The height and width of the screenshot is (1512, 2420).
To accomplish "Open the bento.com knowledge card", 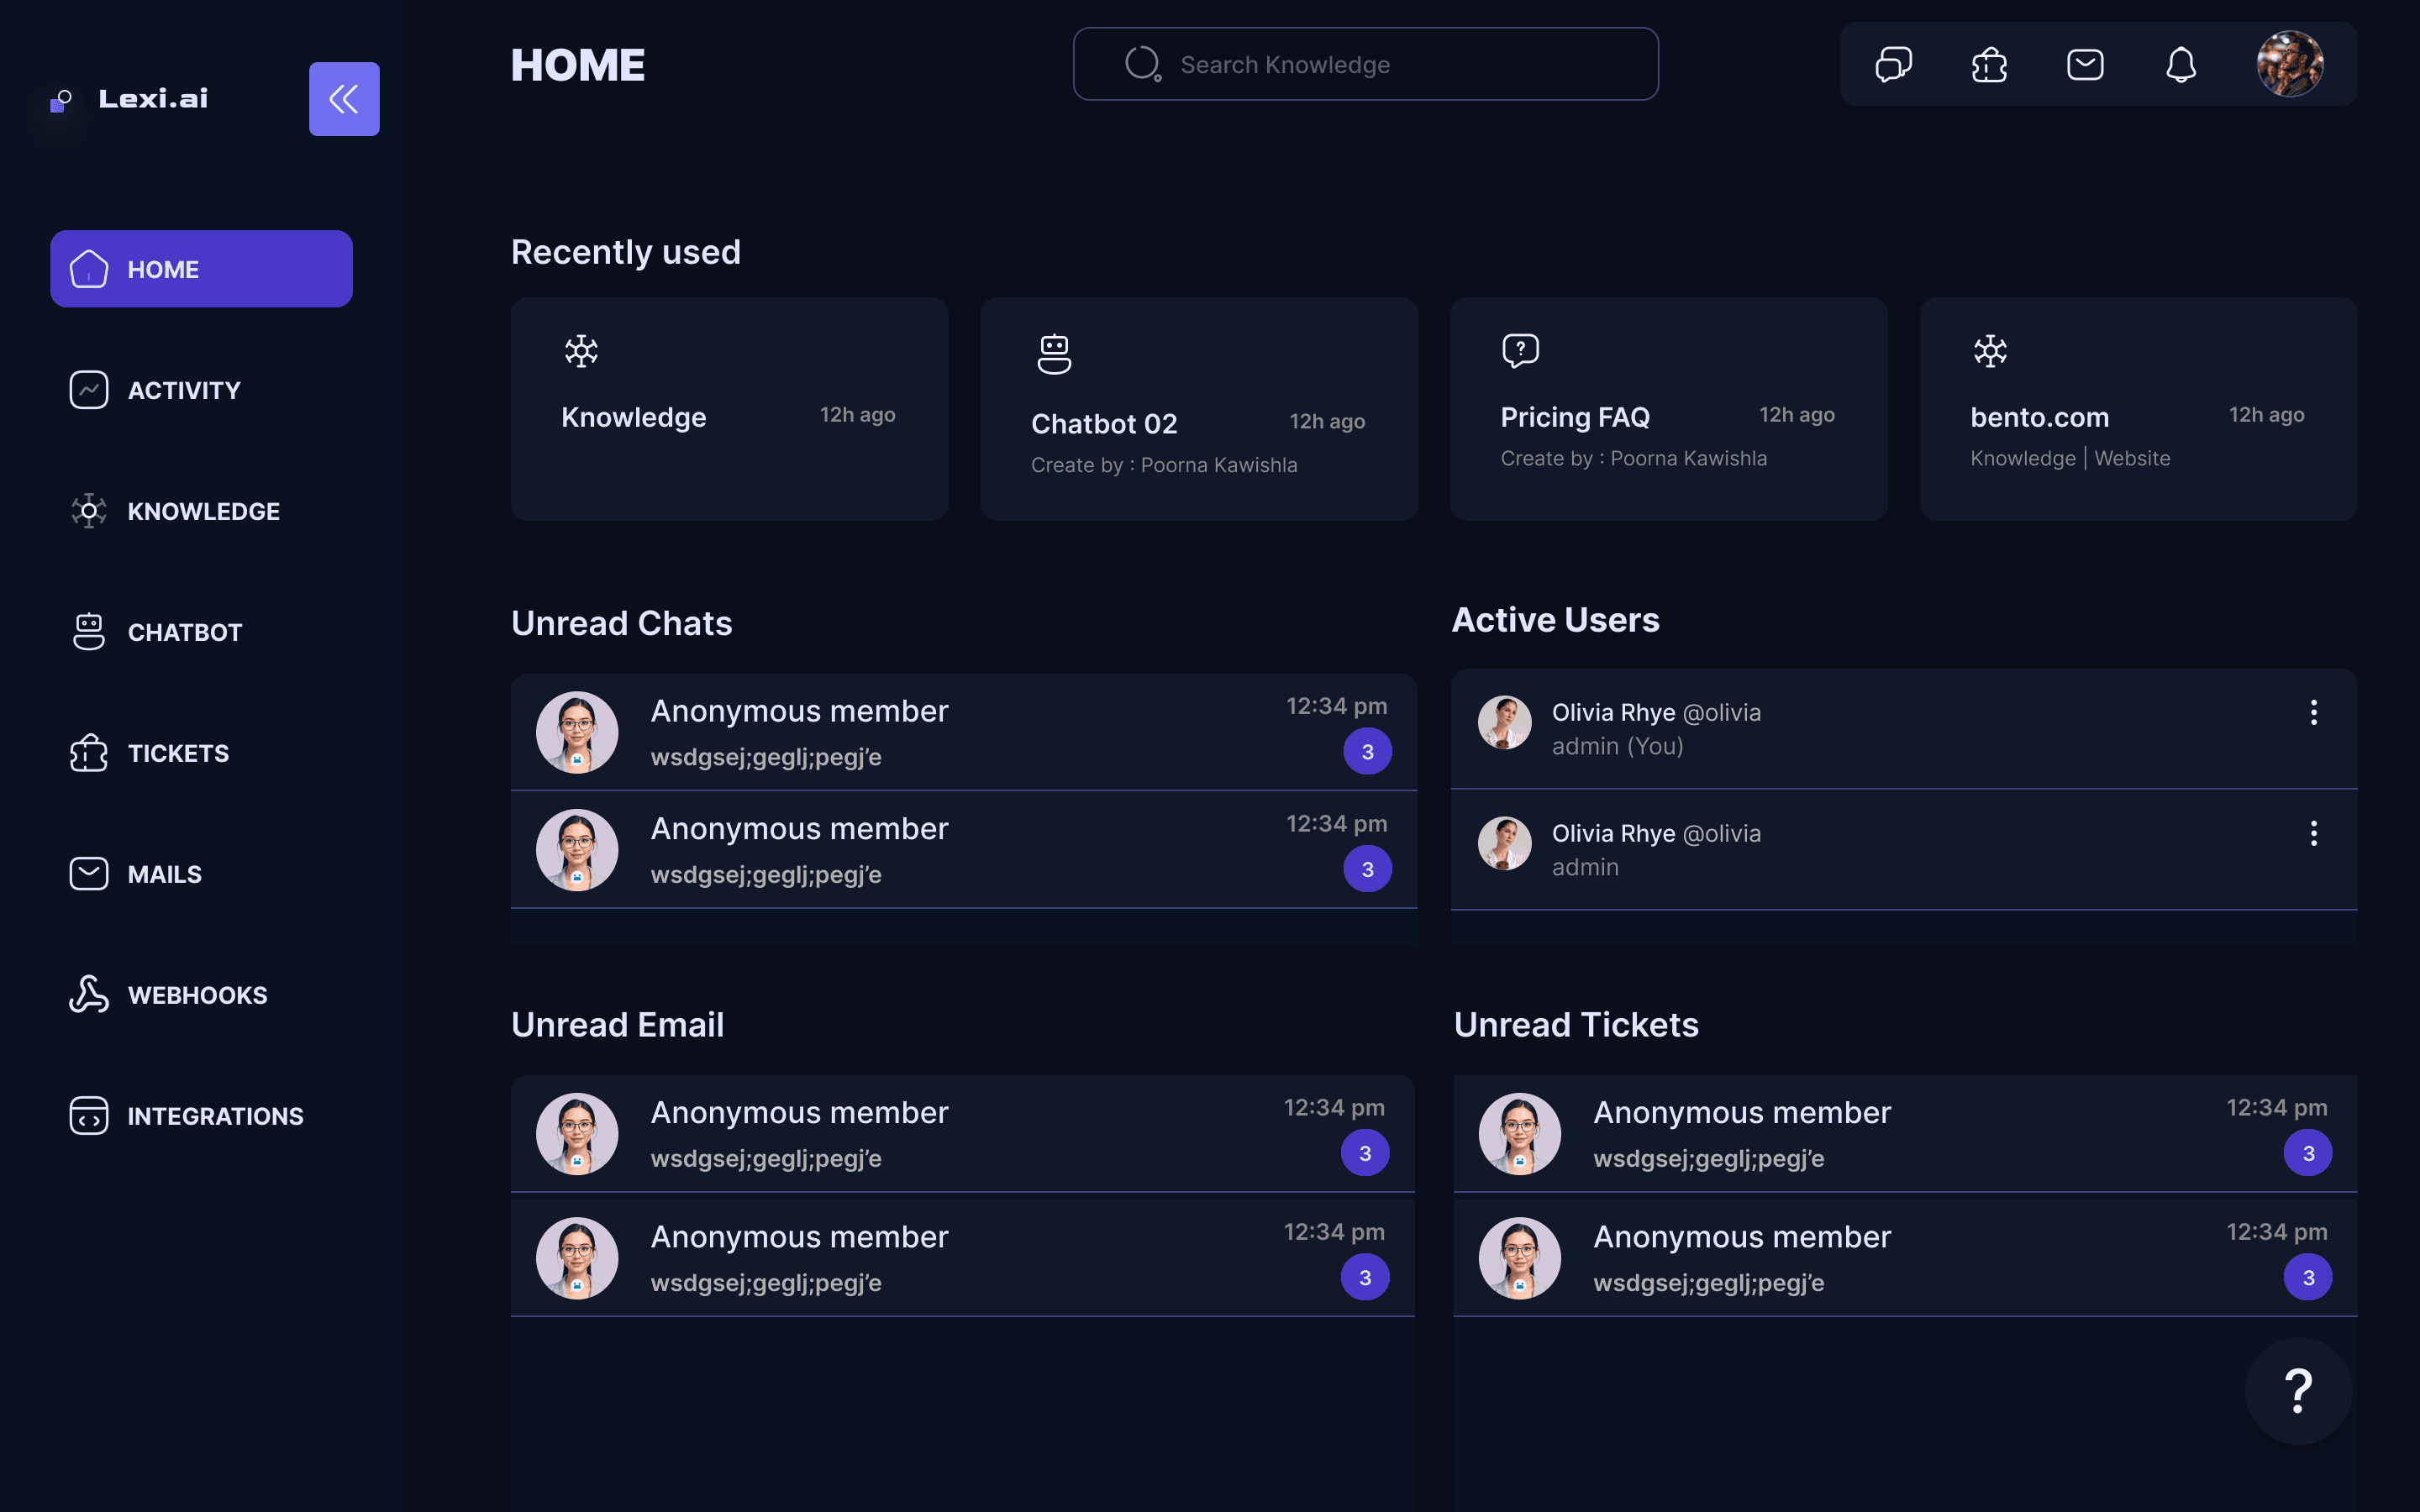I will coord(2138,408).
